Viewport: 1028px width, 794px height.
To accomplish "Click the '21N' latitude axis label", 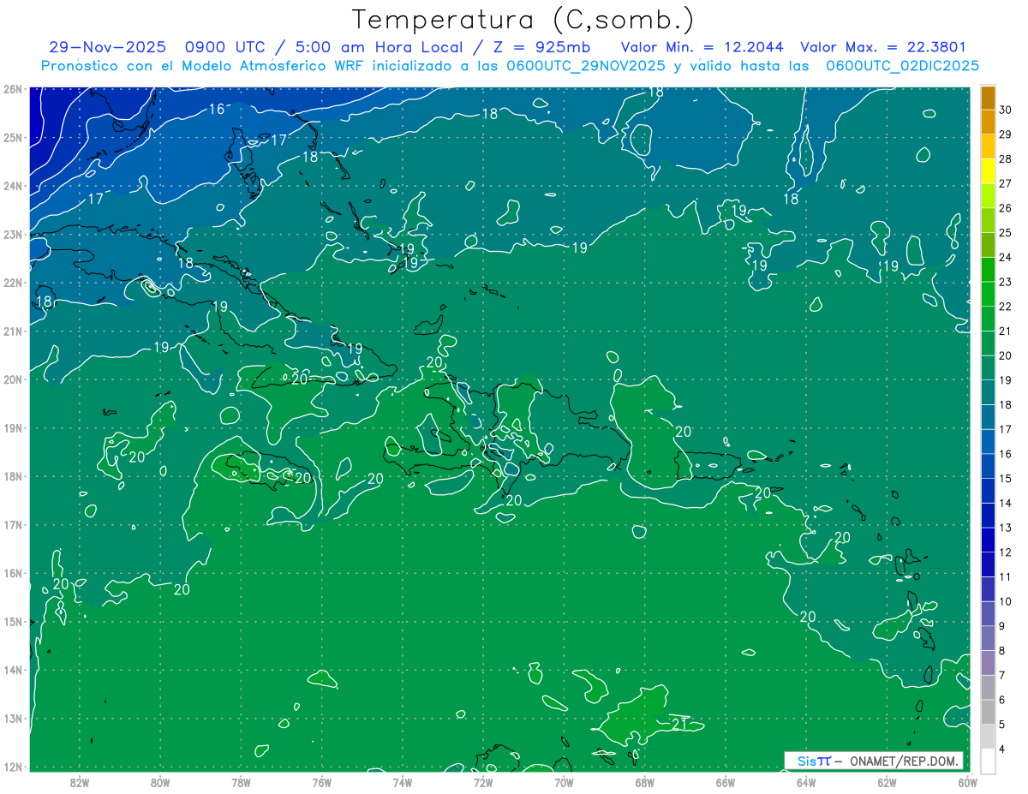I will click(12, 331).
